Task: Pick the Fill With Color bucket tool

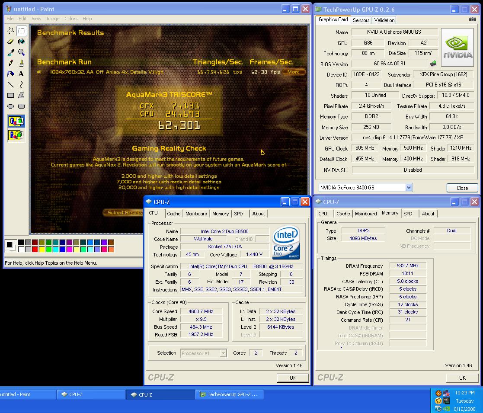Action: tap(22, 42)
